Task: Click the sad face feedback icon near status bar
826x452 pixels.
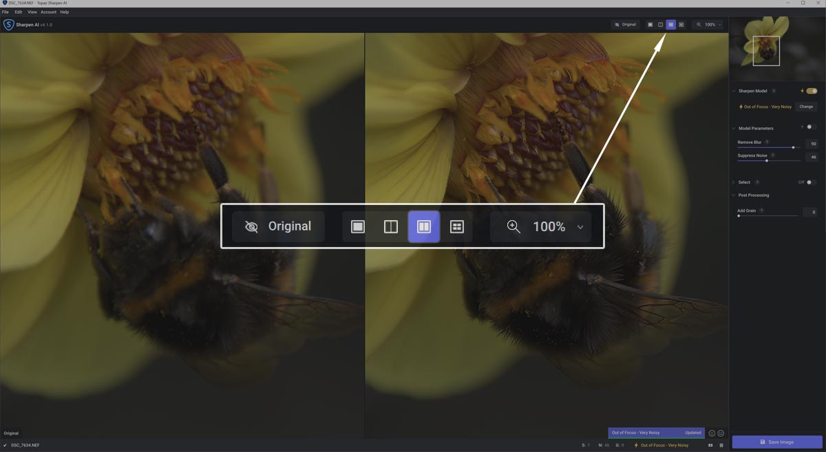Action: pyautogui.click(x=721, y=433)
